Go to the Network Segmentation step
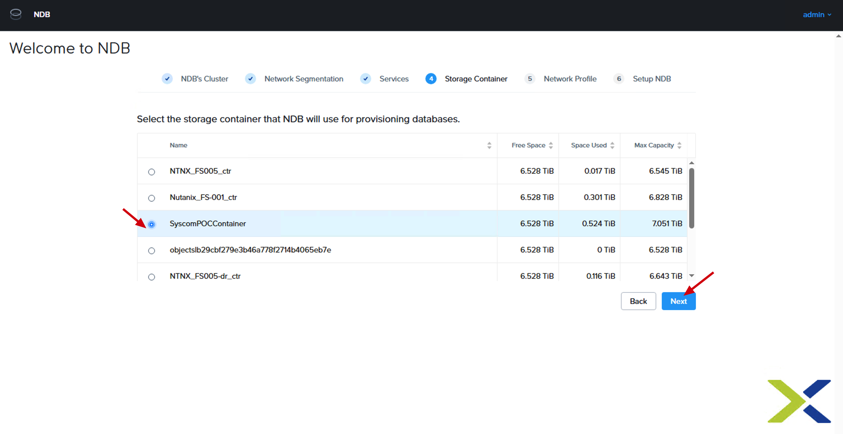Screen dimensions: 843x434 (304, 79)
